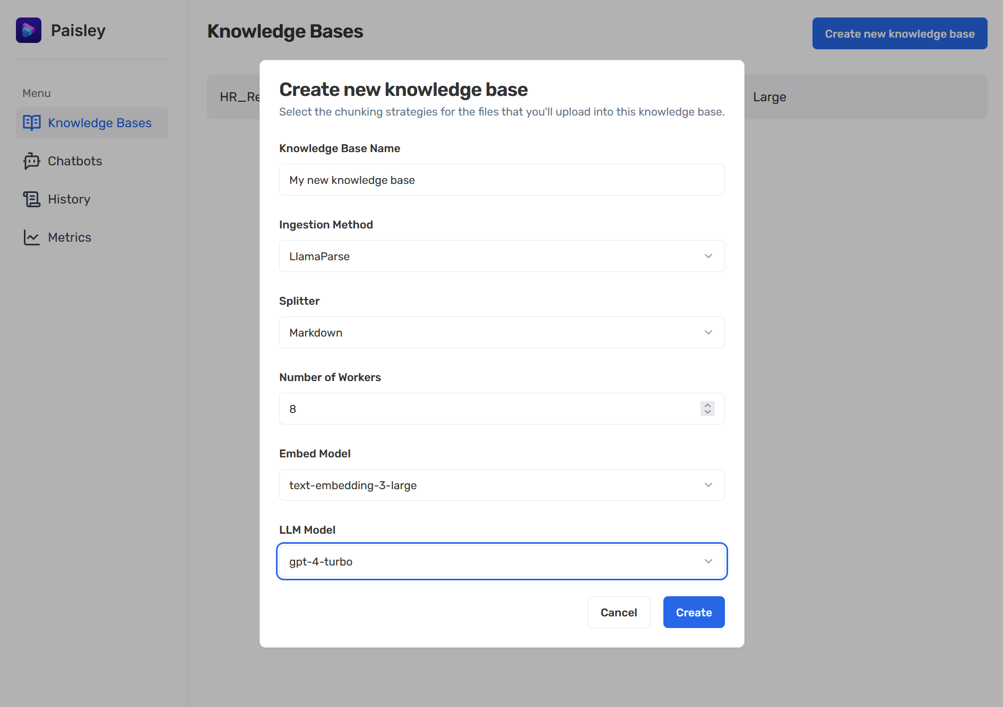
Task: Open the Ingestion Method LlamaParse dropdown
Action: (501, 256)
